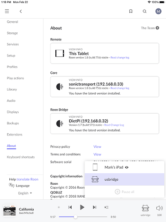Open Services settings tab
This screenshot has width=166, height=222.
tap(13, 44)
